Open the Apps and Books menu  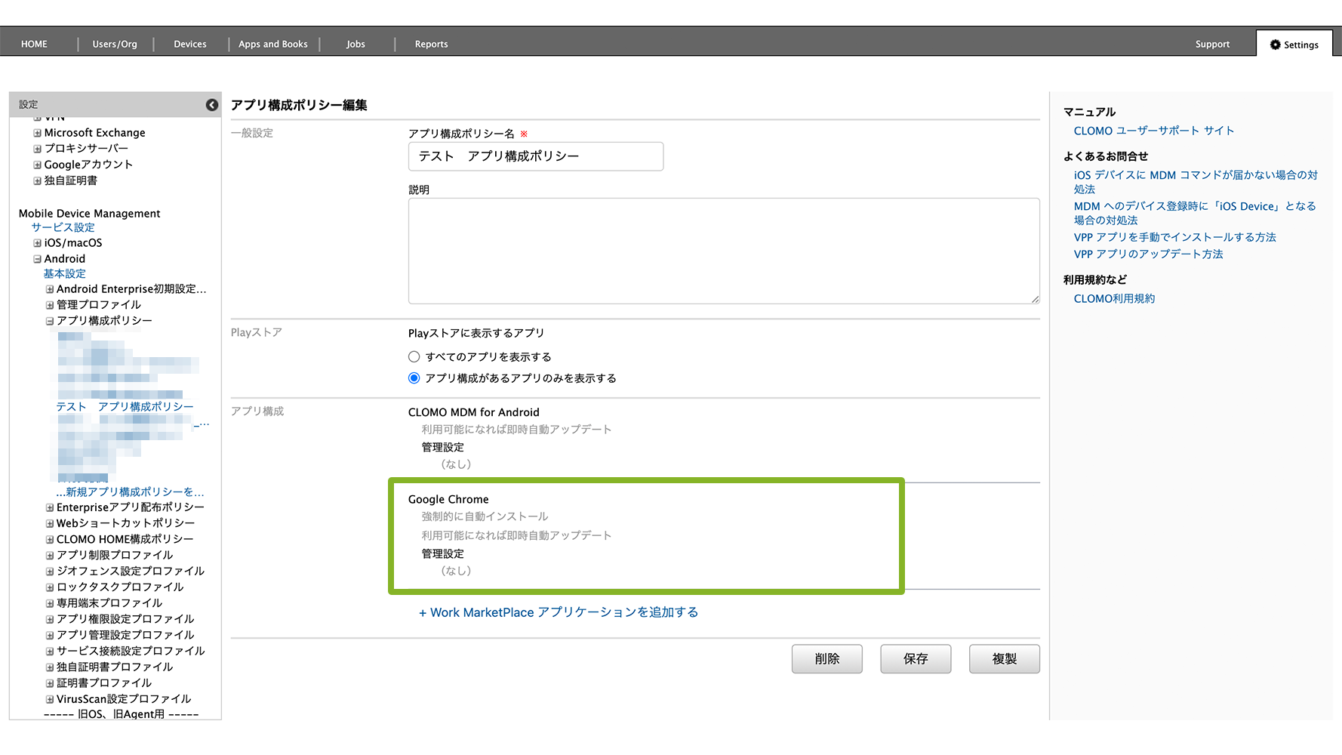[x=272, y=45]
